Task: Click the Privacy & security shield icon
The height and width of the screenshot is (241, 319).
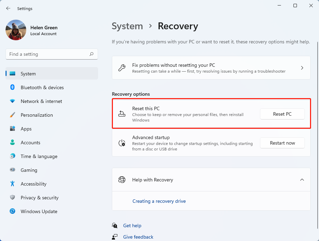Action: point(12,197)
